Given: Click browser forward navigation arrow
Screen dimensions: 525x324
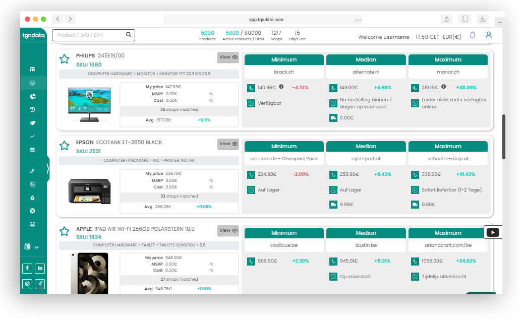Looking at the screenshot, I should 70,19.
